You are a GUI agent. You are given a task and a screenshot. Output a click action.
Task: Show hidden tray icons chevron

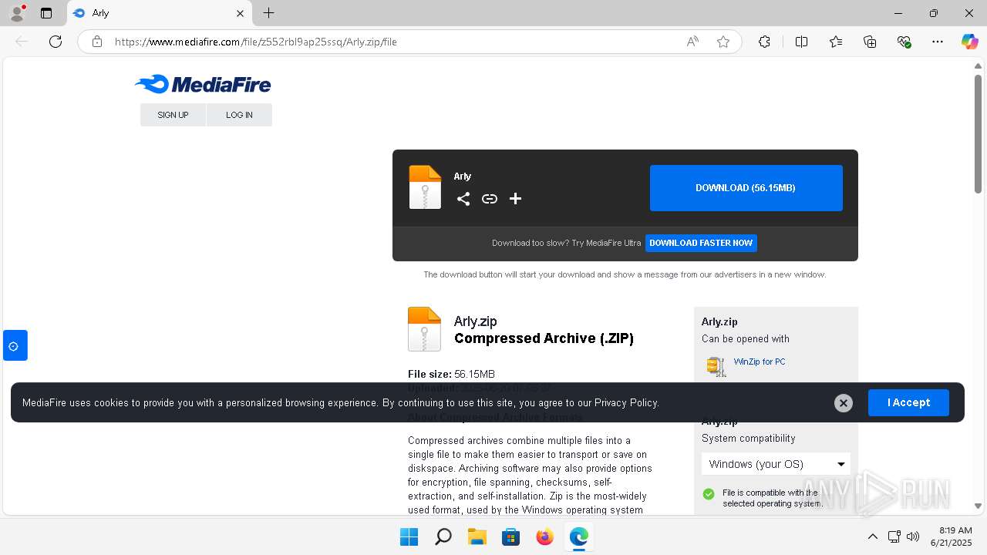[873, 536]
